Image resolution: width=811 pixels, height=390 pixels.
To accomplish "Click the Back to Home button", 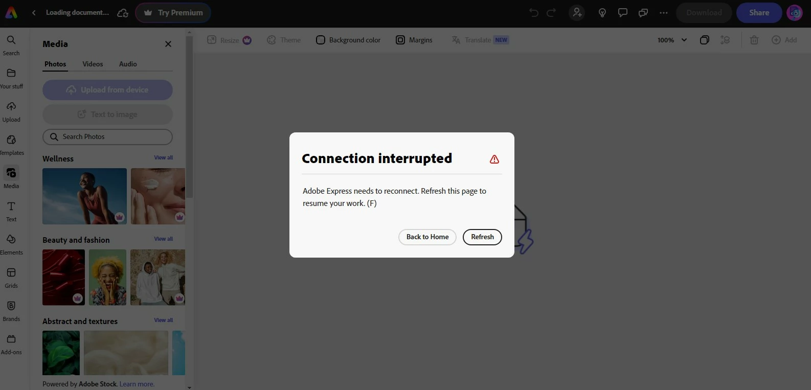I will click(x=427, y=237).
